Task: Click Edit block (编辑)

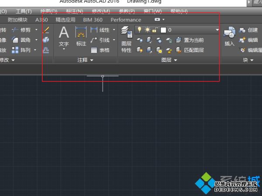Action: 248,40
